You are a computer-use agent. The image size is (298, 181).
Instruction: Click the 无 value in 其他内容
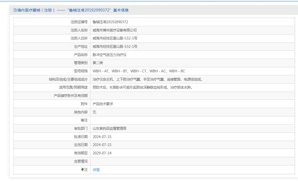[x=94, y=112]
